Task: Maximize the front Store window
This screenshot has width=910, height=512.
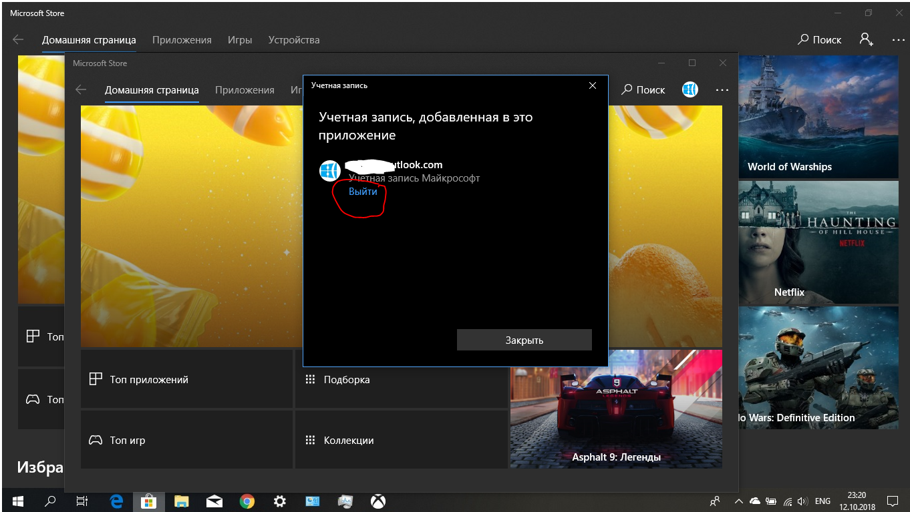Action: (x=692, y=63)
